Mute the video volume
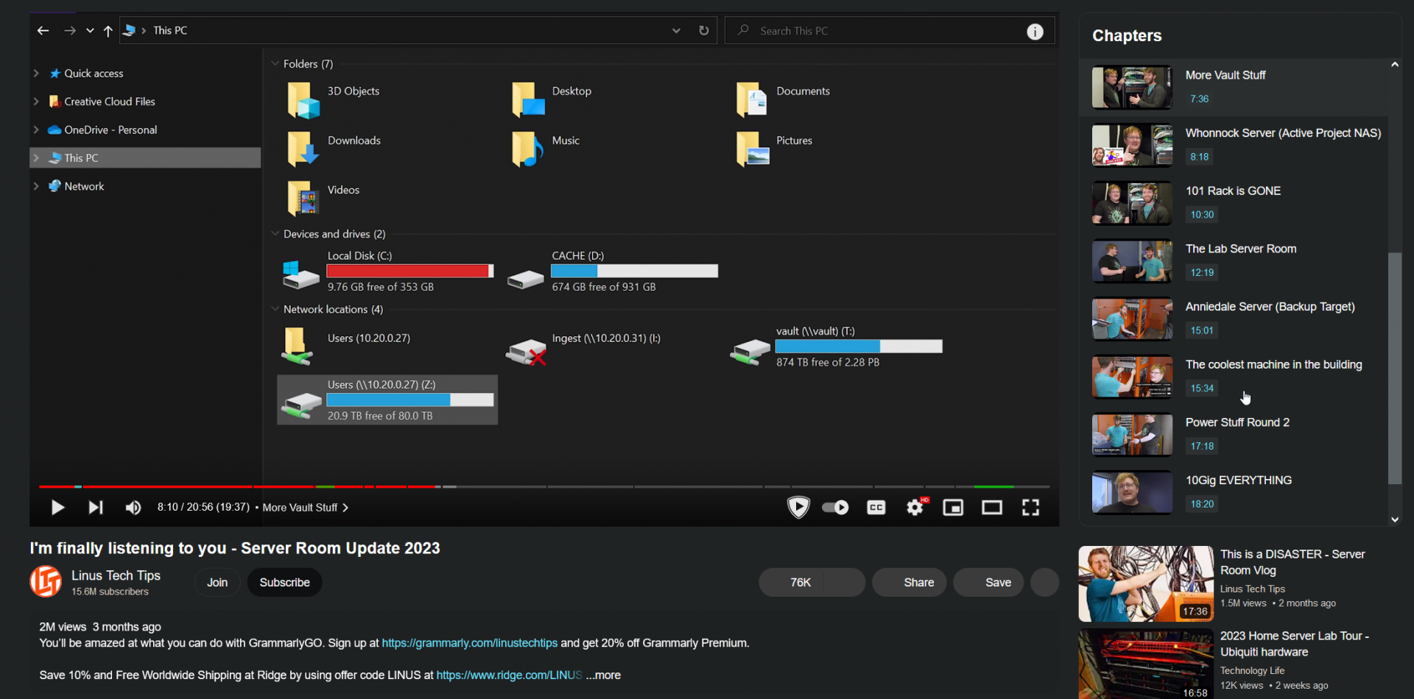 [x=133, y=508]
